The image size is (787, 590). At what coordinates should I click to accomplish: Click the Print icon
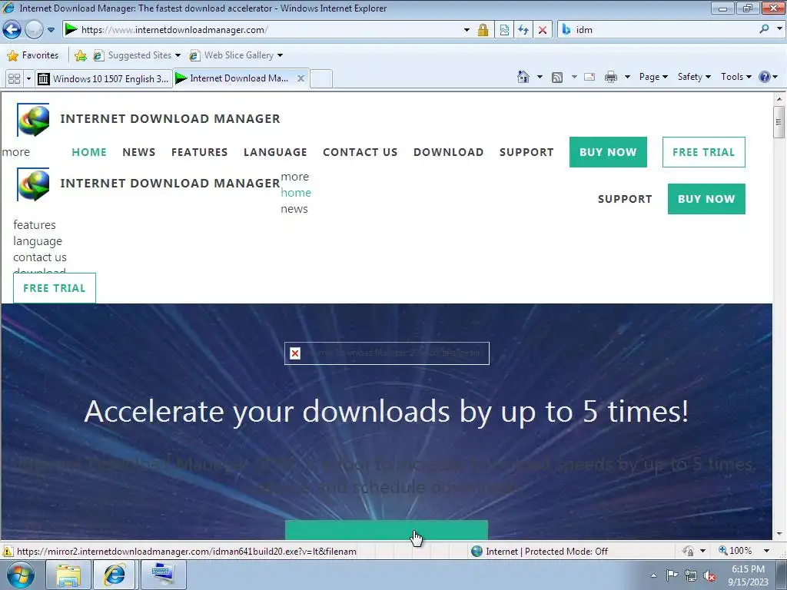(x=611, y=77)
